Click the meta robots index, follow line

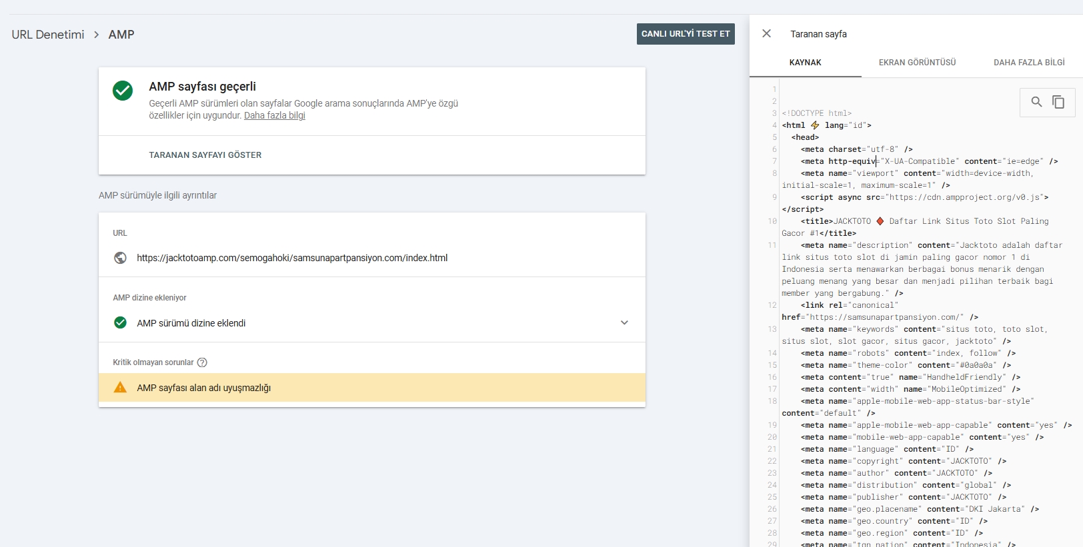[908, 353]
